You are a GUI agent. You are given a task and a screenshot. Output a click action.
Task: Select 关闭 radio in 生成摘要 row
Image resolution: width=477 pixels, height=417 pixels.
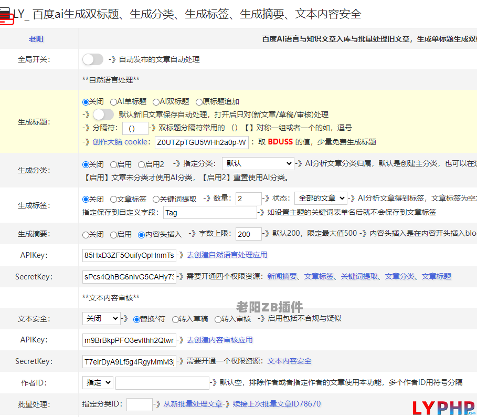tap(86, 235)
